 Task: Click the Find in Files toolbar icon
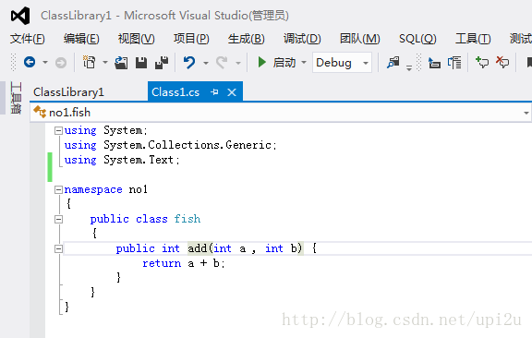click(x=393, y=63)
